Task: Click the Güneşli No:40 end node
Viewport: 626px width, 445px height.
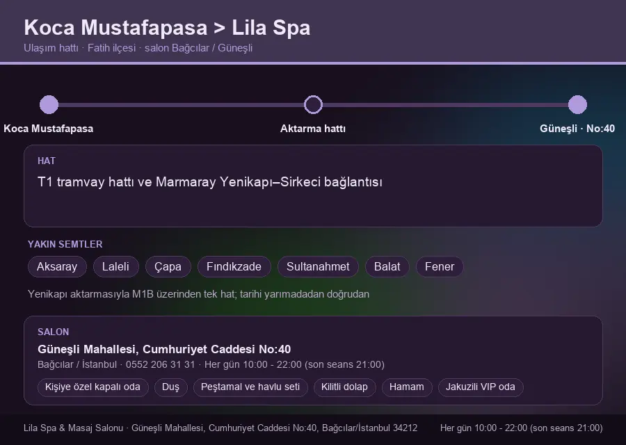Action: point(577,104)
